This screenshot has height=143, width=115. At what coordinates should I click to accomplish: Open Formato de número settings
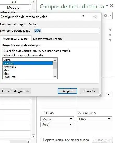click(15, 91)
